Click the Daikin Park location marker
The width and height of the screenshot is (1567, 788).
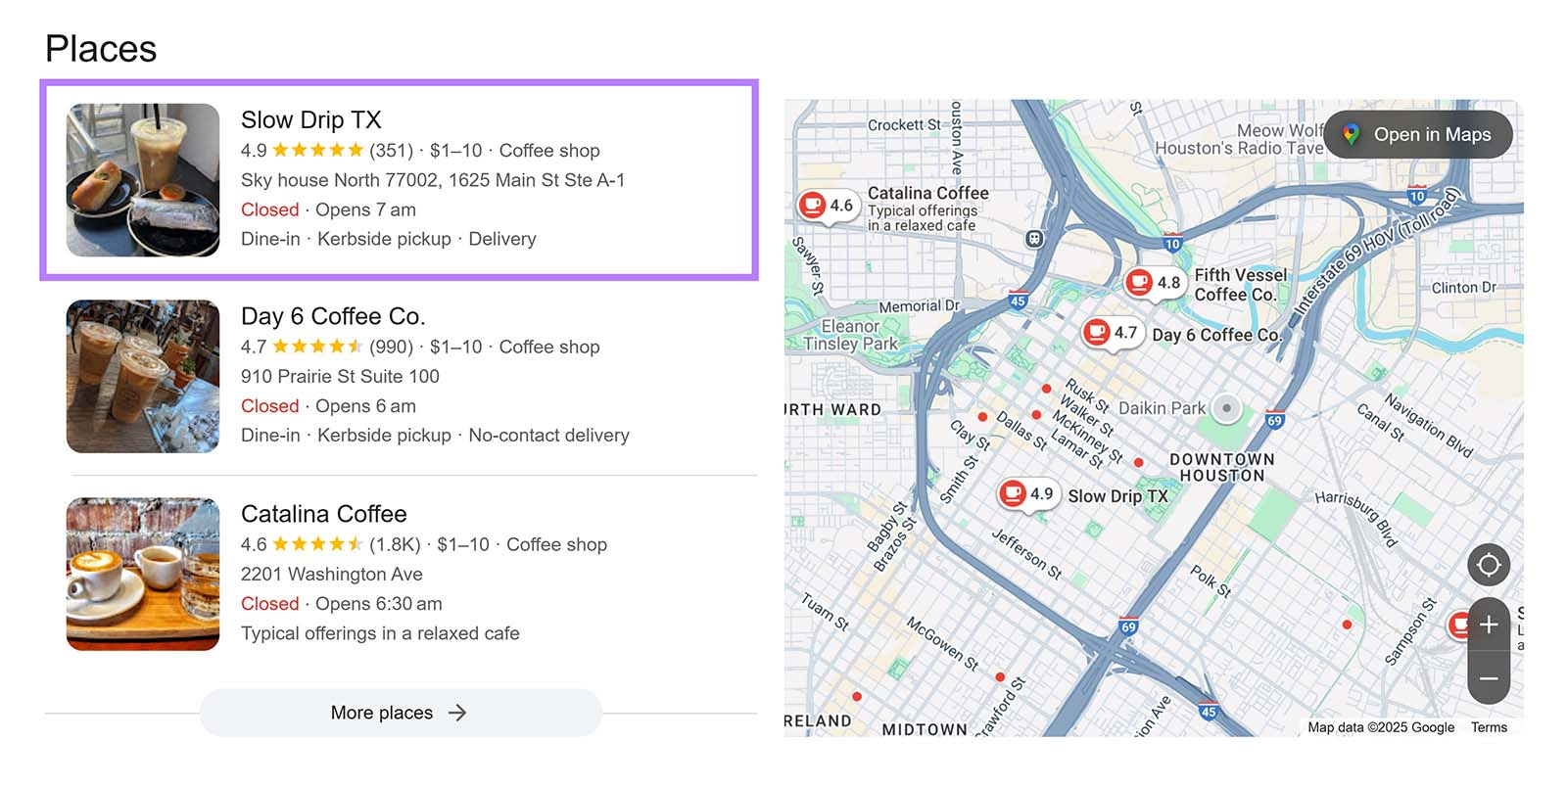pyautogui.click(x=1225, y=408)
